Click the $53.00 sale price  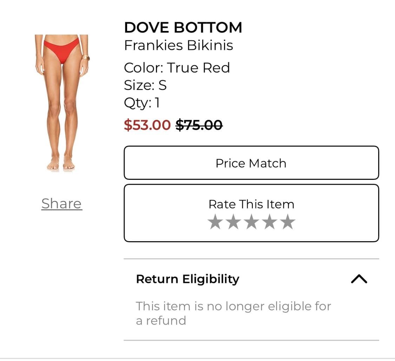[147, 125]
